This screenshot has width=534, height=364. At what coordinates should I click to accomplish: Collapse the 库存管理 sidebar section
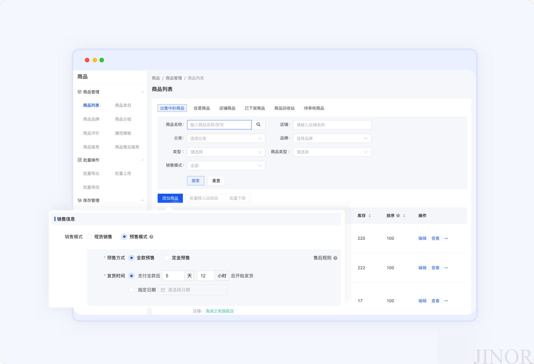click(143, 200)
